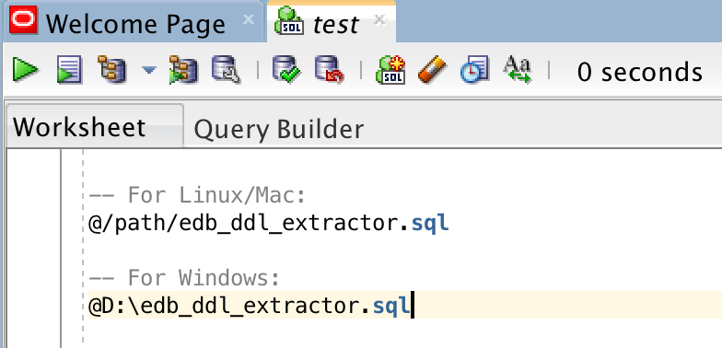The height and width of the screenshot is (348, 722).
Task: Click the Autotrace icon
Action: tap(183, 70)
